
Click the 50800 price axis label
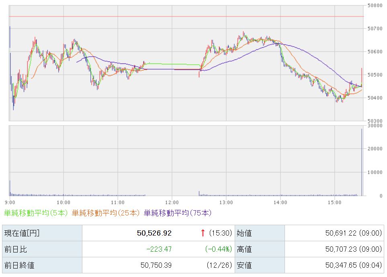point(374,6)
